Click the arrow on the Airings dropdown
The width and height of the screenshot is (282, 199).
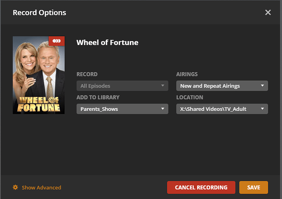click(262, 86)
